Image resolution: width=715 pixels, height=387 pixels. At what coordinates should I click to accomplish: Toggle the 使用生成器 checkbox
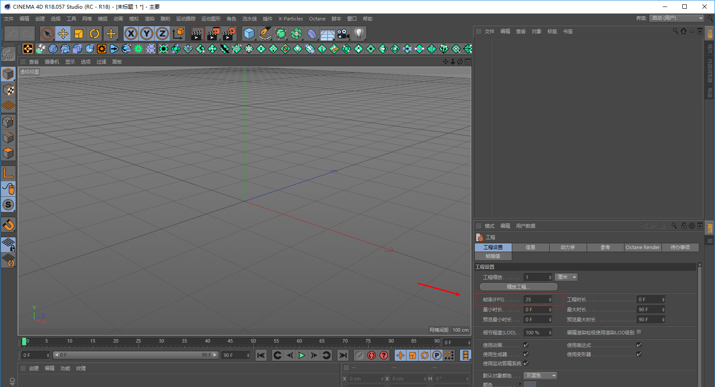coord(526,354)
